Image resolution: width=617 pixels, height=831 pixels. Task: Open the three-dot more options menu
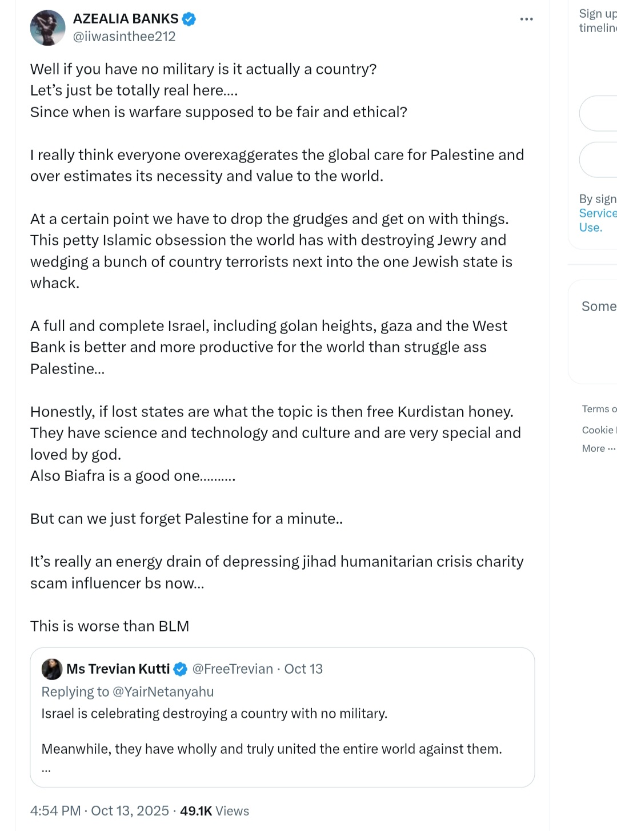pyautogui.click(x=526, y=19)
